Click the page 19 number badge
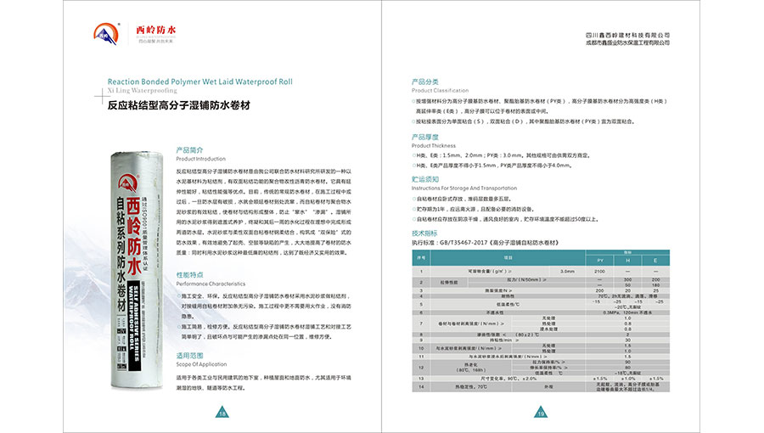 pos(540,413)
